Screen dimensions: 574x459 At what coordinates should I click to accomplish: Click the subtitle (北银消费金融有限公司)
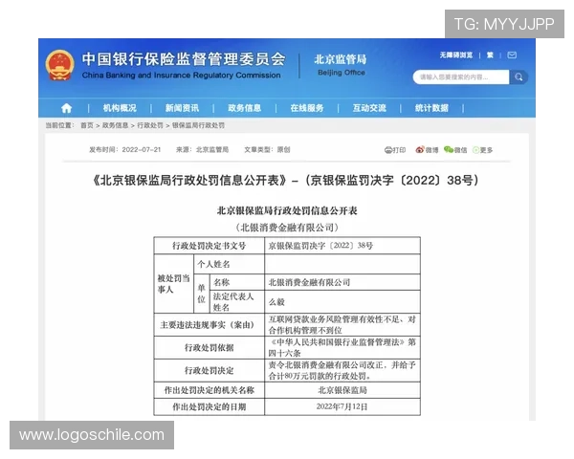[287, 228]
